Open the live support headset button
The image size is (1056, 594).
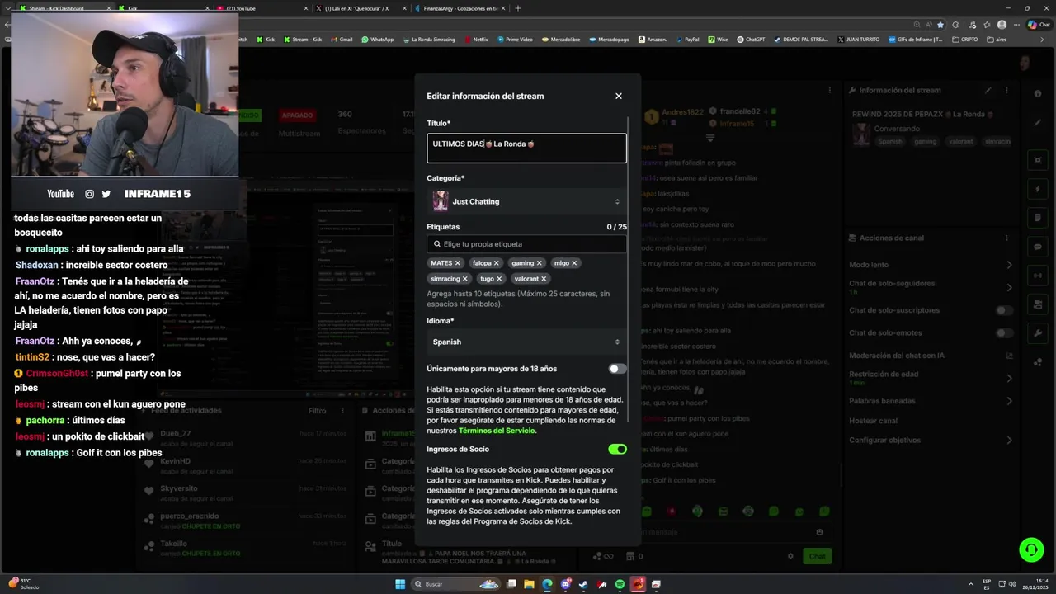(1030, 549)
